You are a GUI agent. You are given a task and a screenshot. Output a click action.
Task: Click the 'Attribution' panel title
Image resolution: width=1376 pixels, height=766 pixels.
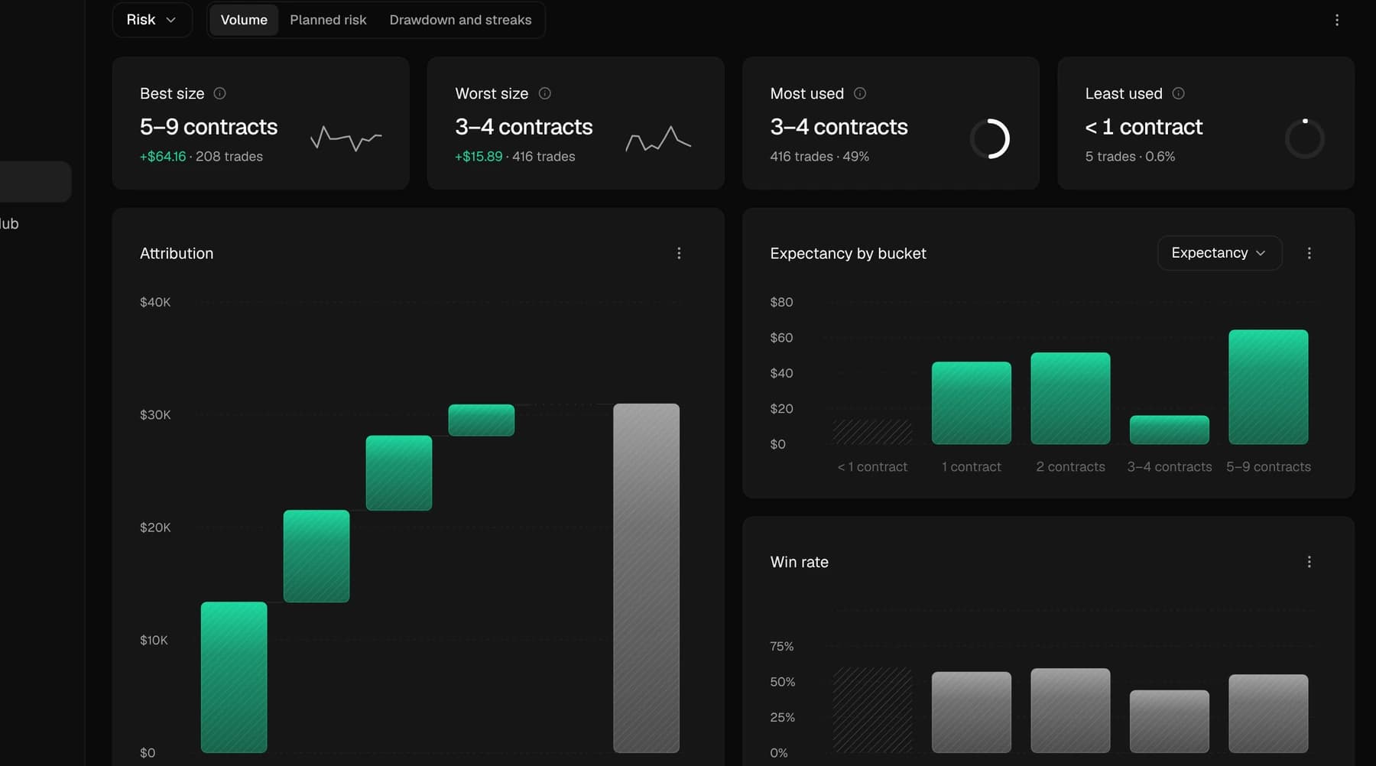point(177,253)
